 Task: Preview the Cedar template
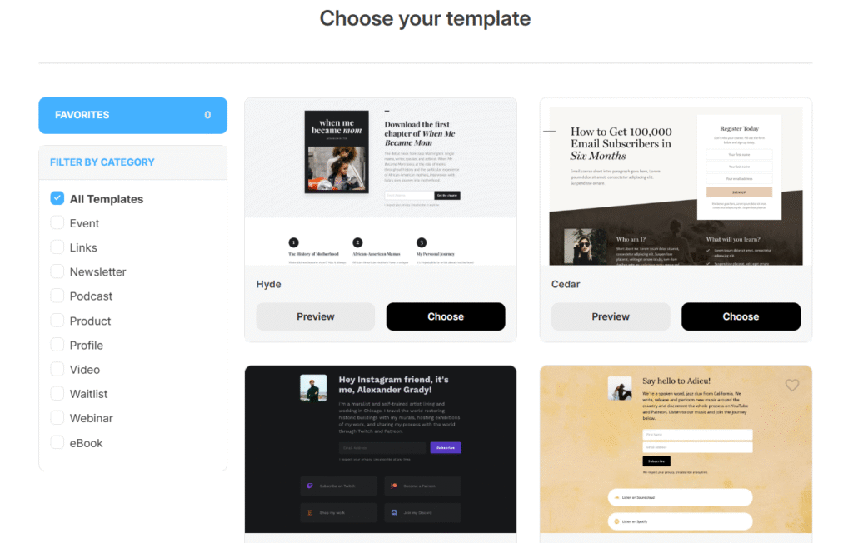coord(611,316)
